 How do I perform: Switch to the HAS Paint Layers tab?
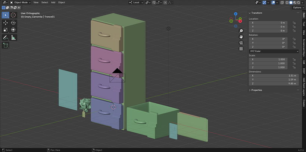[304, 87]
